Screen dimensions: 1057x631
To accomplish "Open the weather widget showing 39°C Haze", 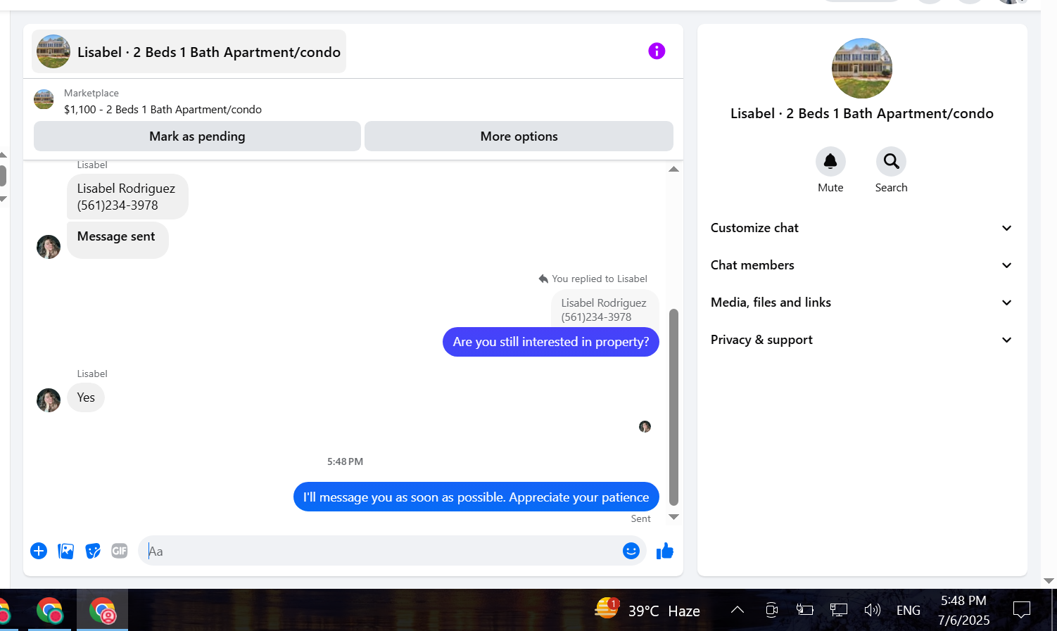I will click(647, 610).
